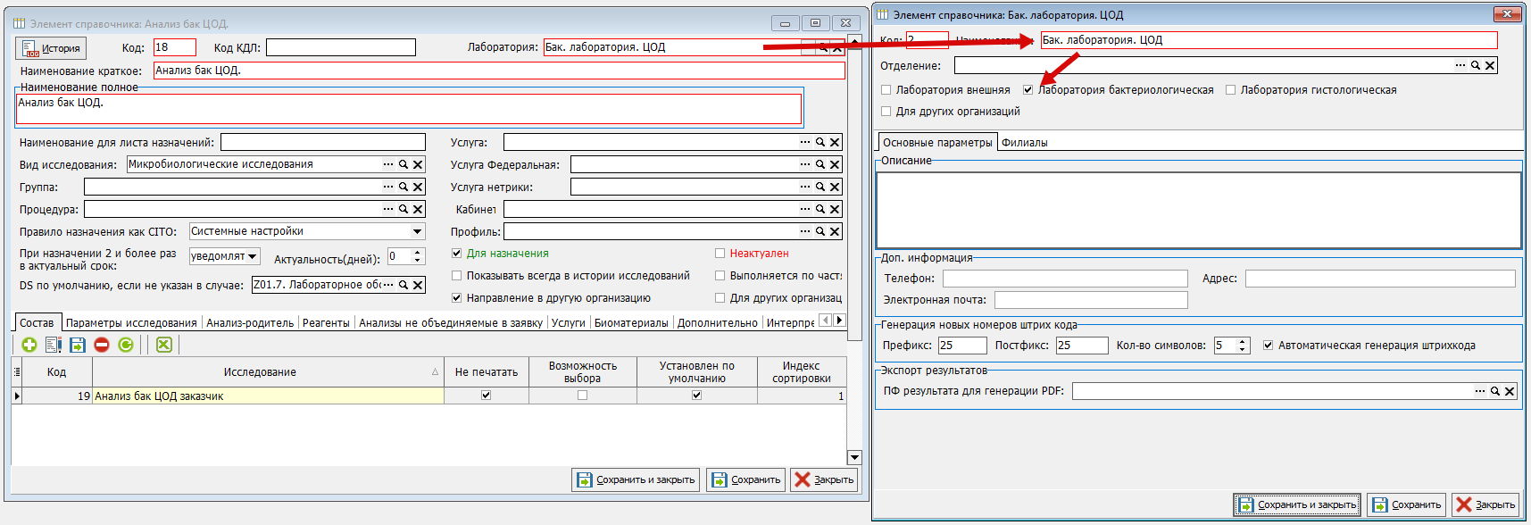Search in the Услуга Федеральная field
Viewport: 1531px width, 525px height.
(820, 164)
